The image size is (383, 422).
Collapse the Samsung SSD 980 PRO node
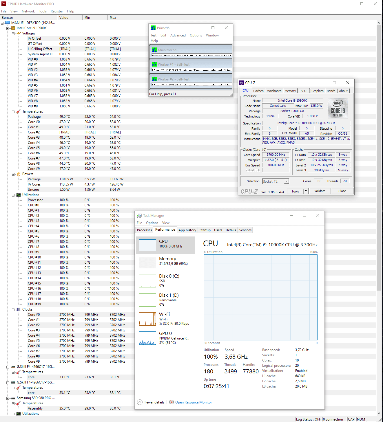point(8,398)
